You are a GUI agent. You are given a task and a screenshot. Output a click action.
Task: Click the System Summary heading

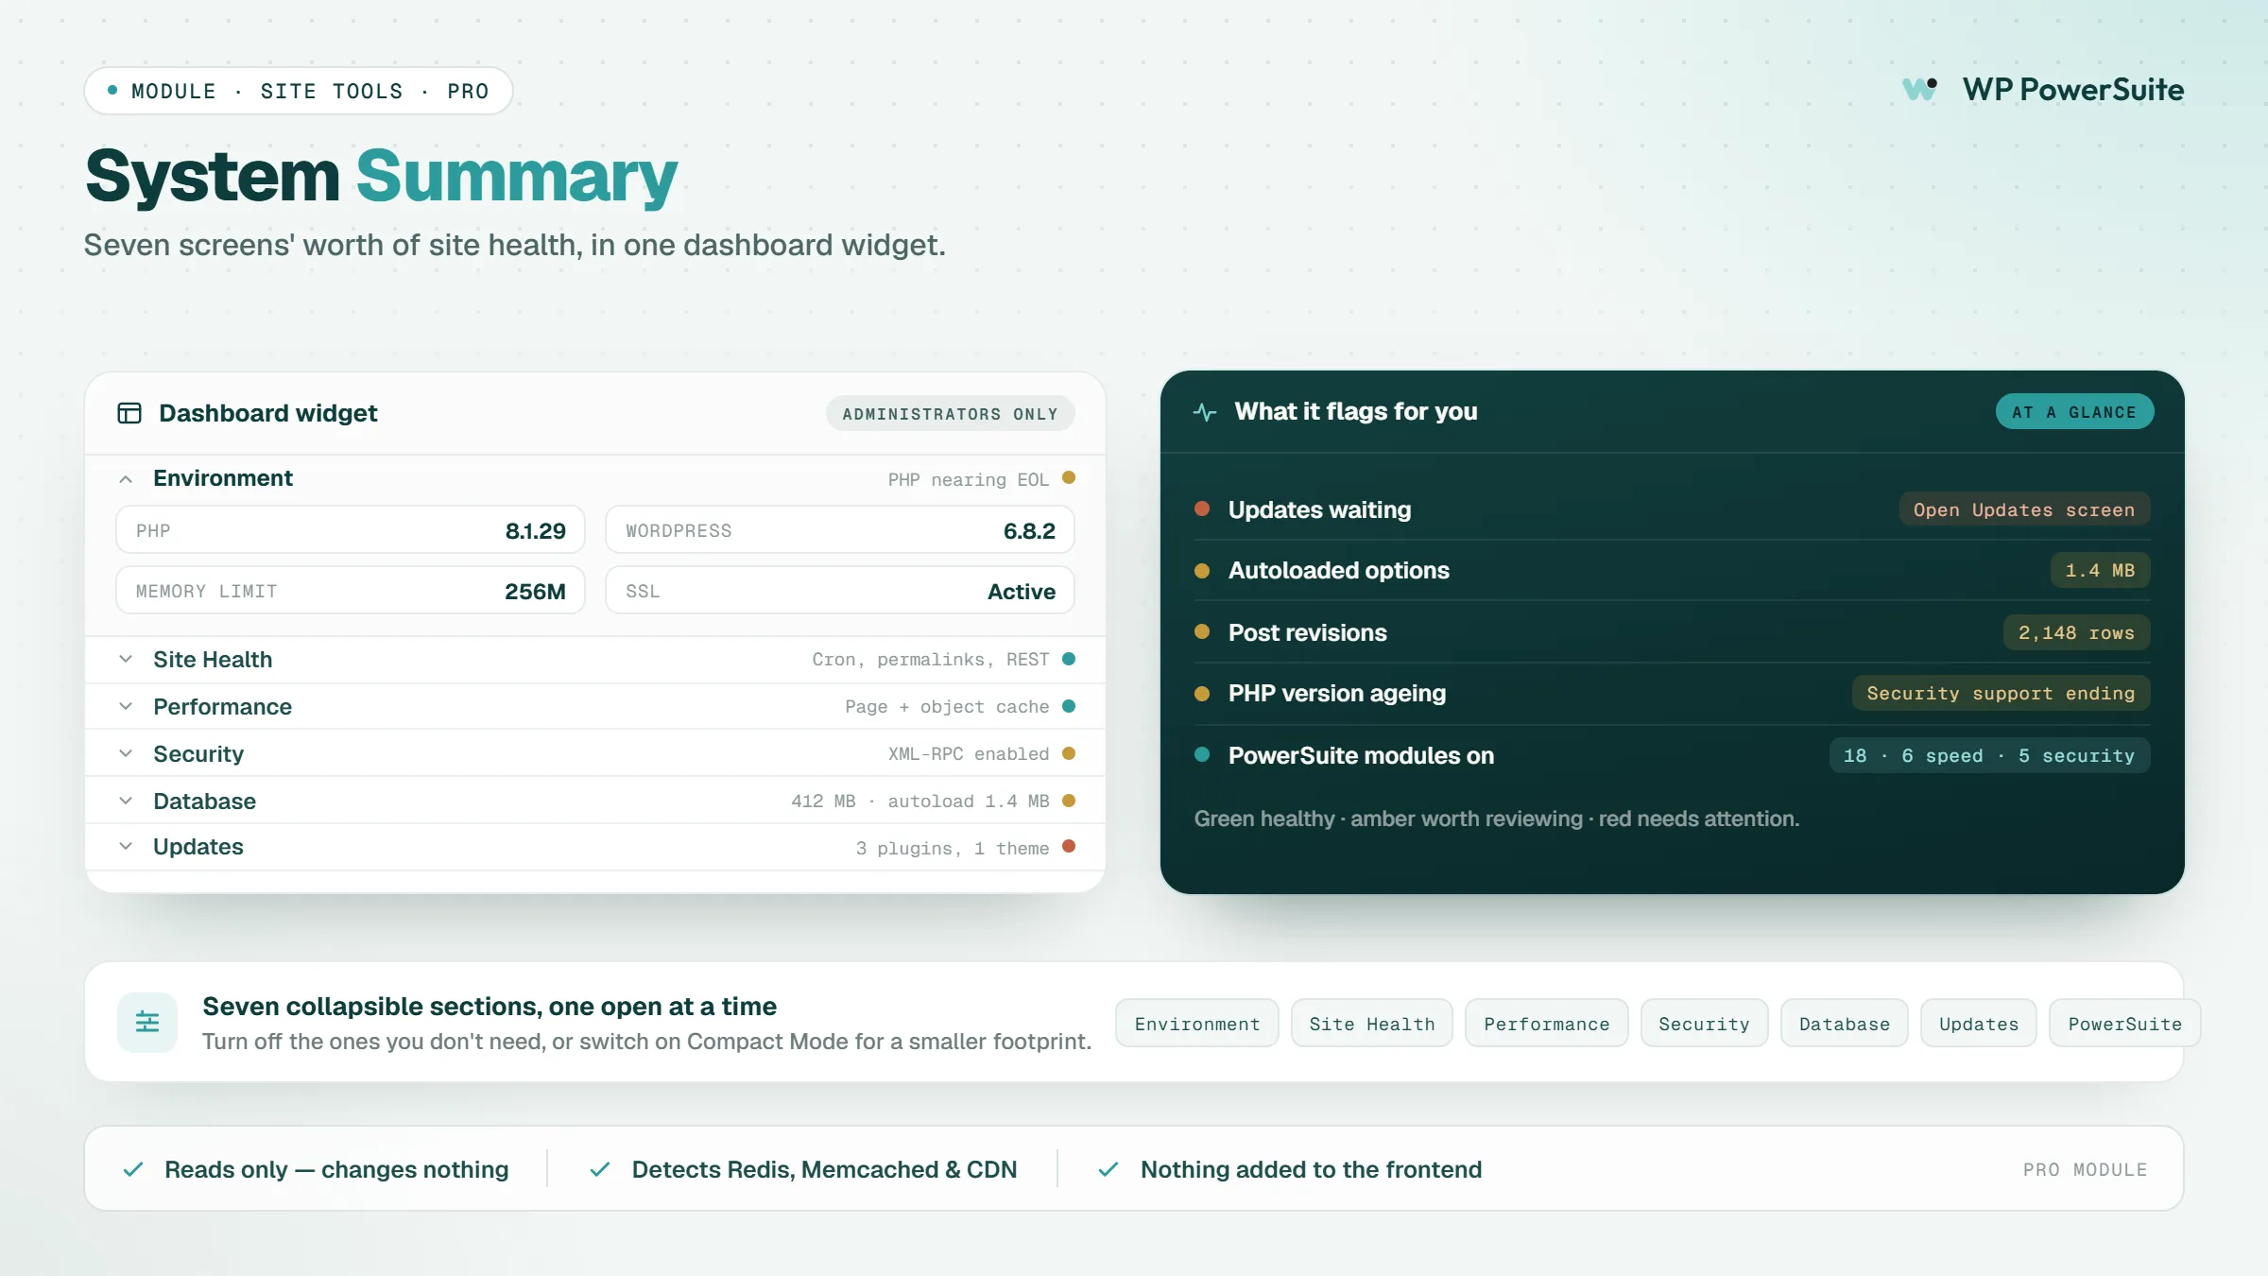(x=382, y=176)
